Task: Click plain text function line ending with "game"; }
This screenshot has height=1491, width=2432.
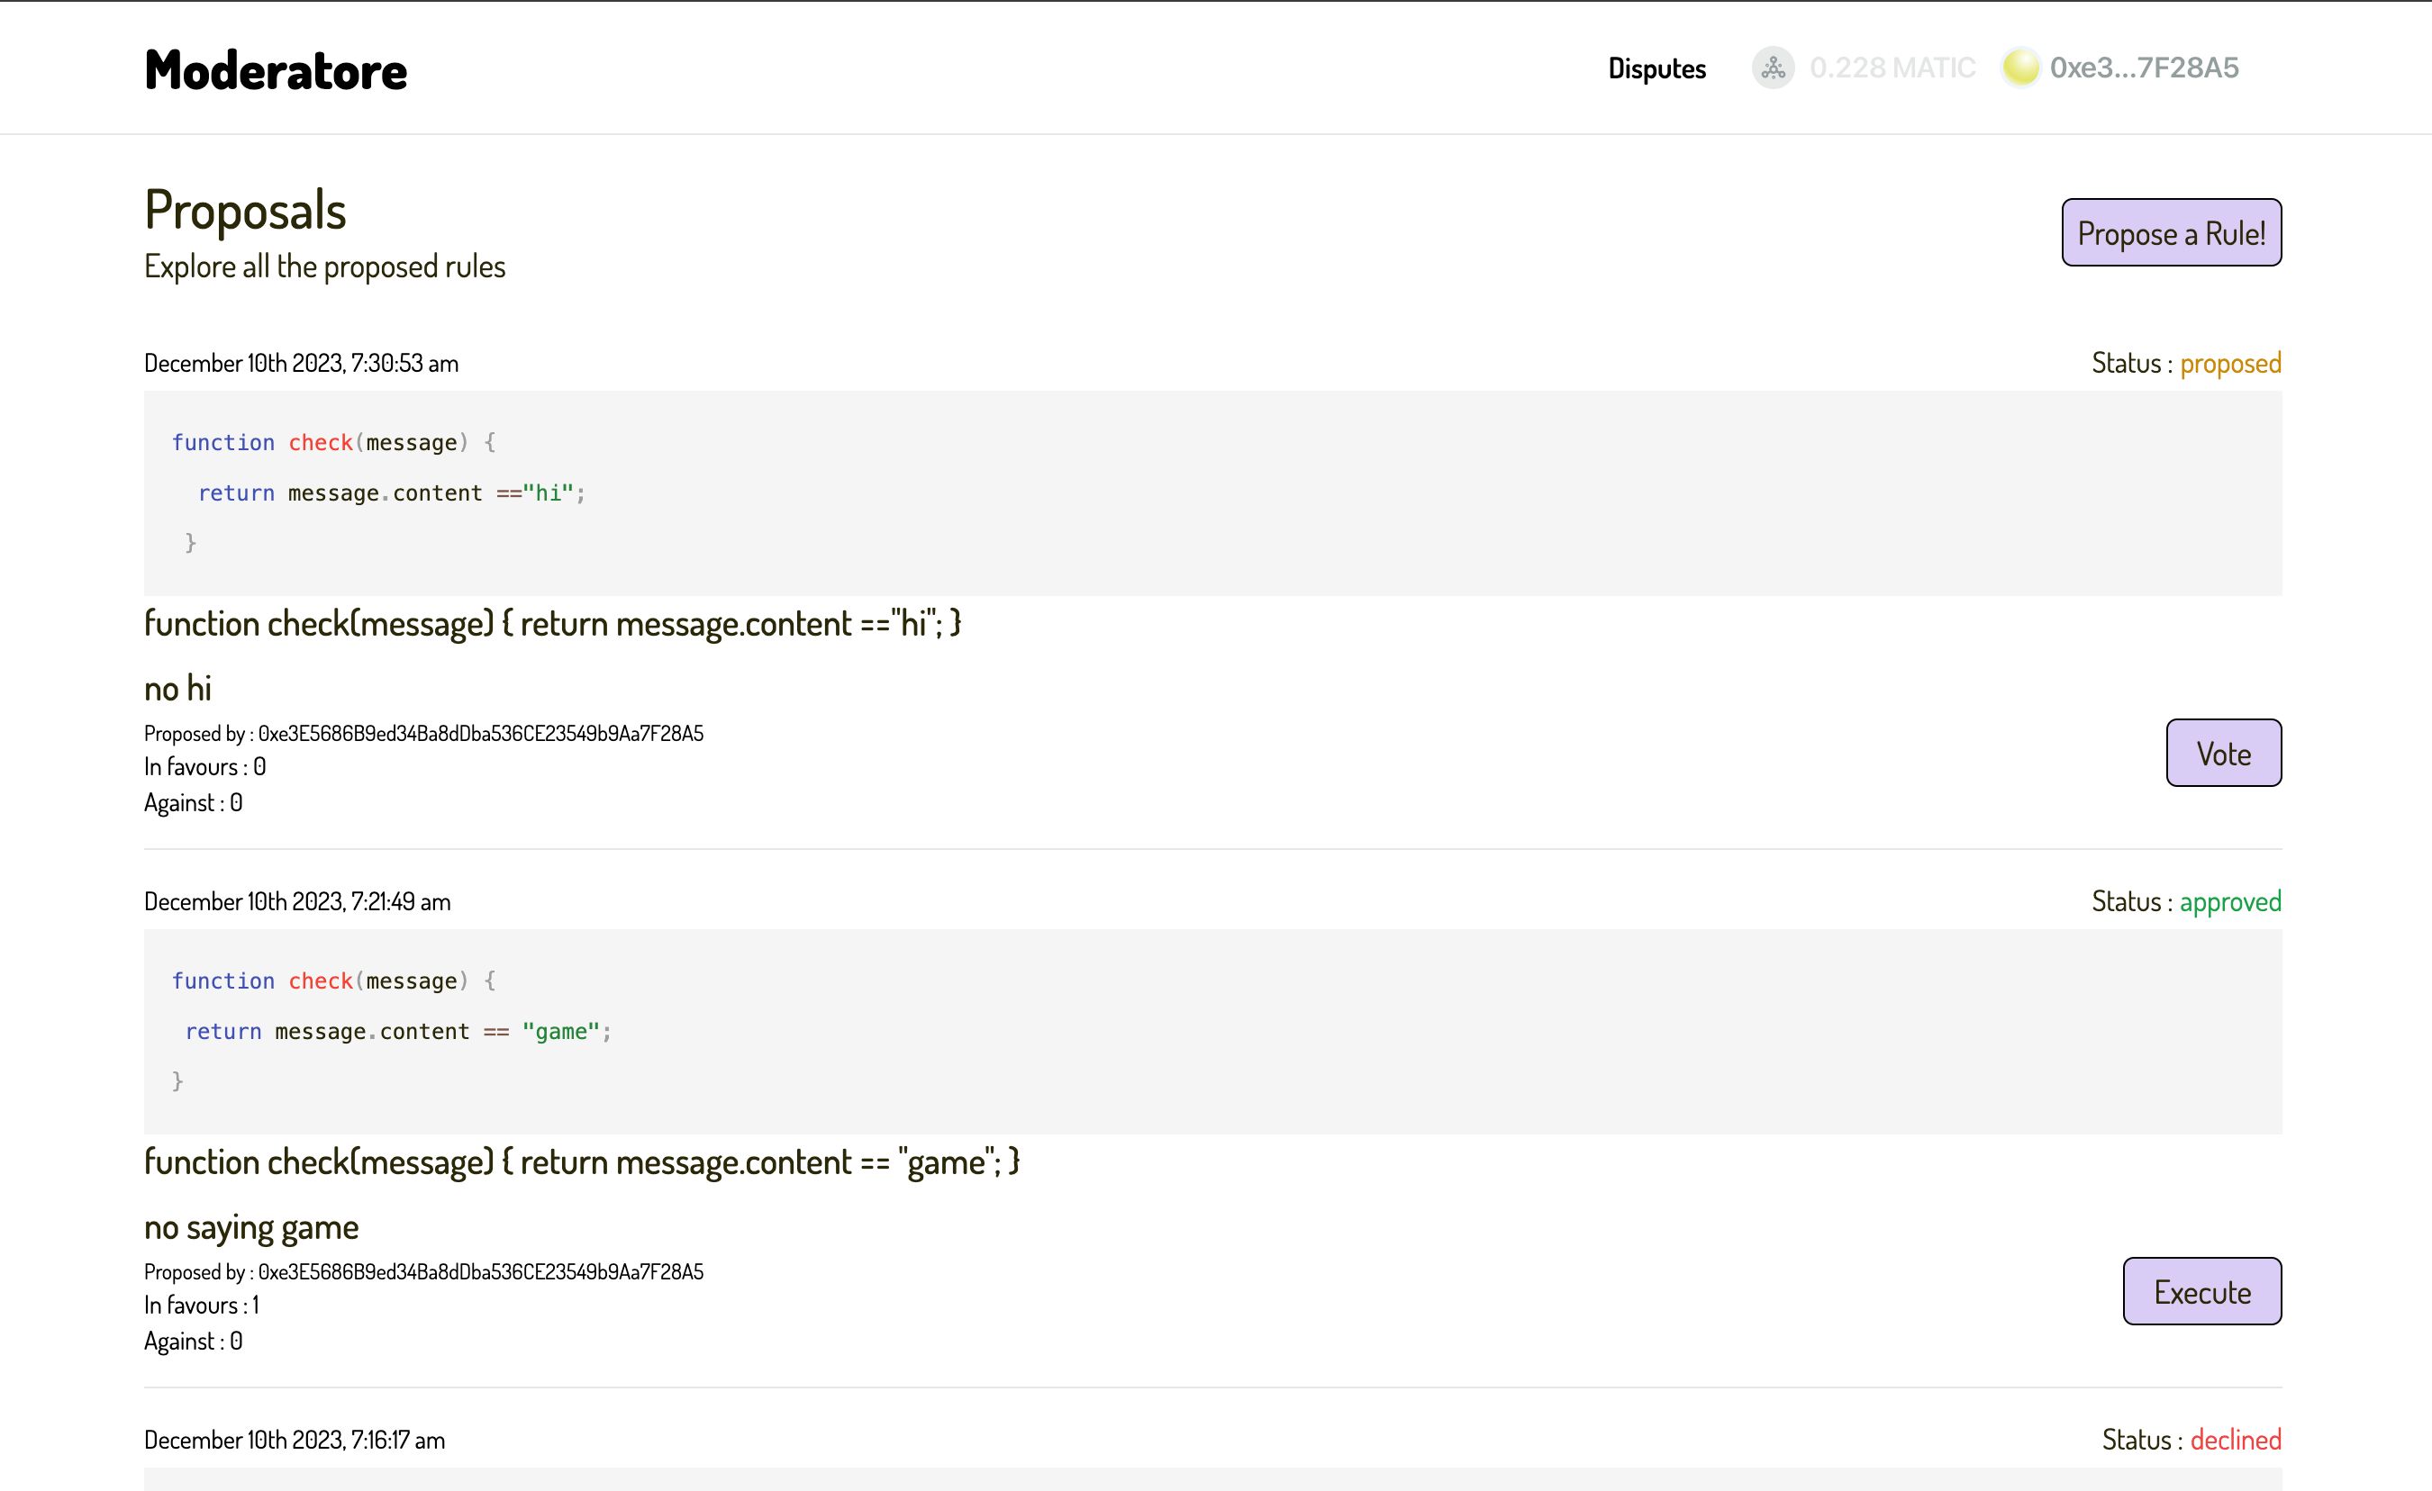Action: click(x=583, y=1163)
